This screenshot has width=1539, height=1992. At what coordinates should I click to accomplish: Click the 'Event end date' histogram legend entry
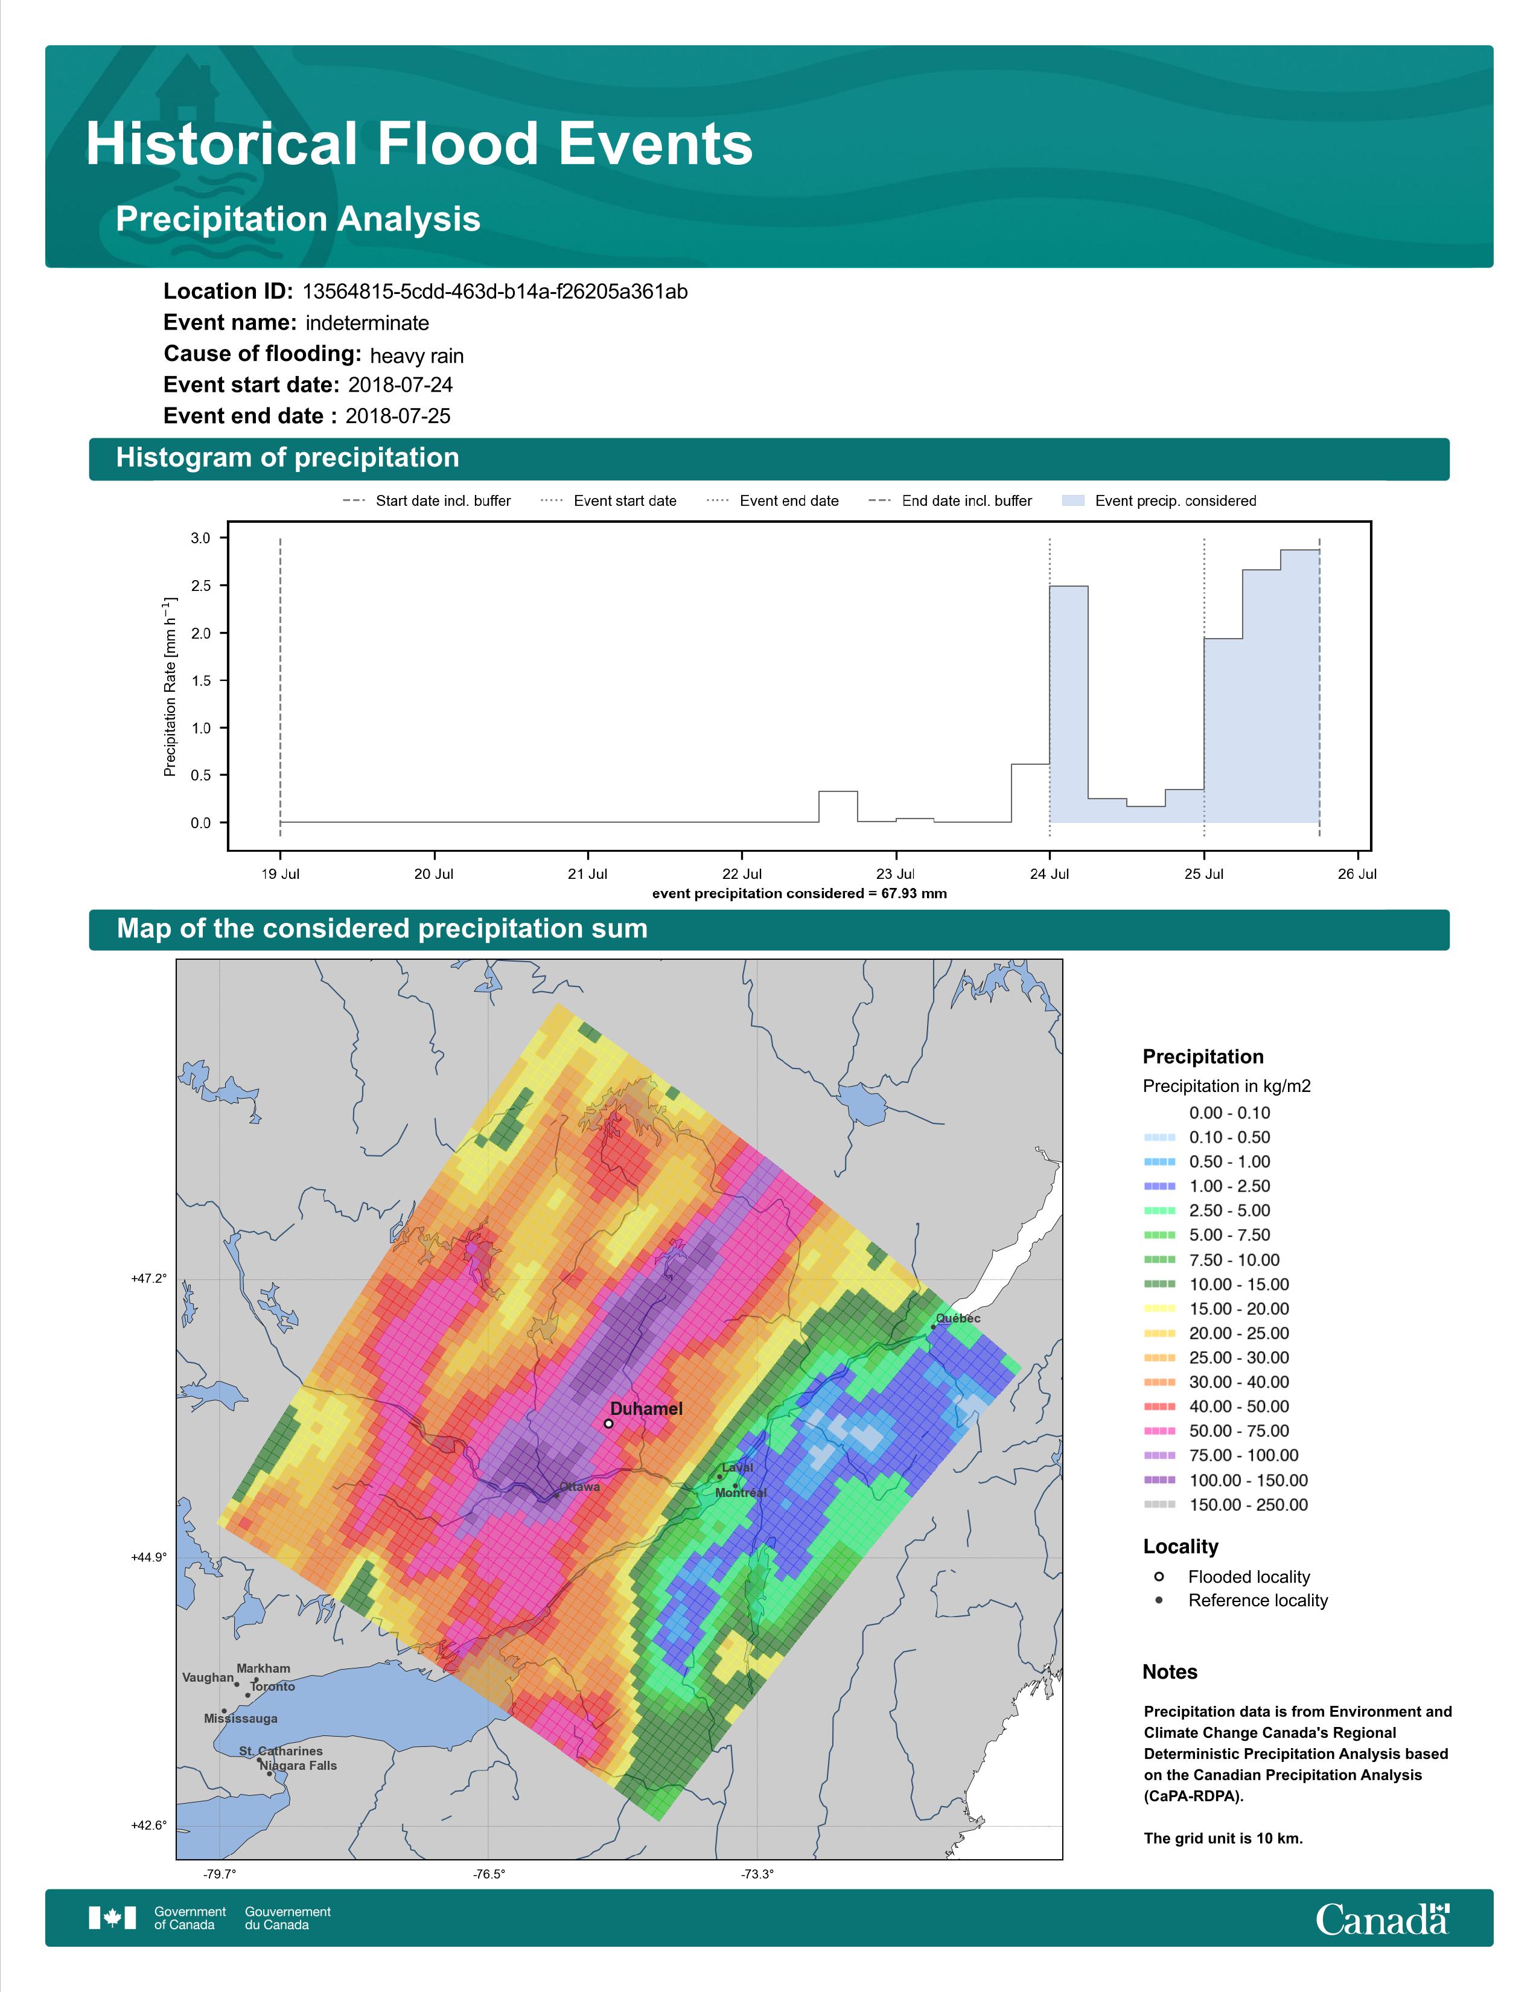(773, 501)
